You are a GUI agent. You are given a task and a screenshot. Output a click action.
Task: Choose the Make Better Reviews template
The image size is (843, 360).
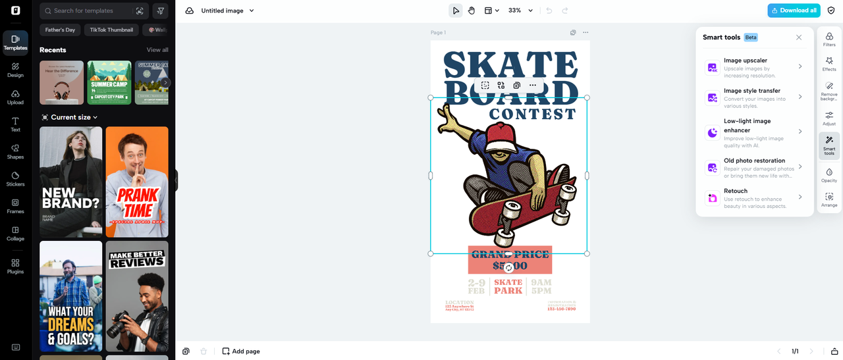[x=137, y=296]
